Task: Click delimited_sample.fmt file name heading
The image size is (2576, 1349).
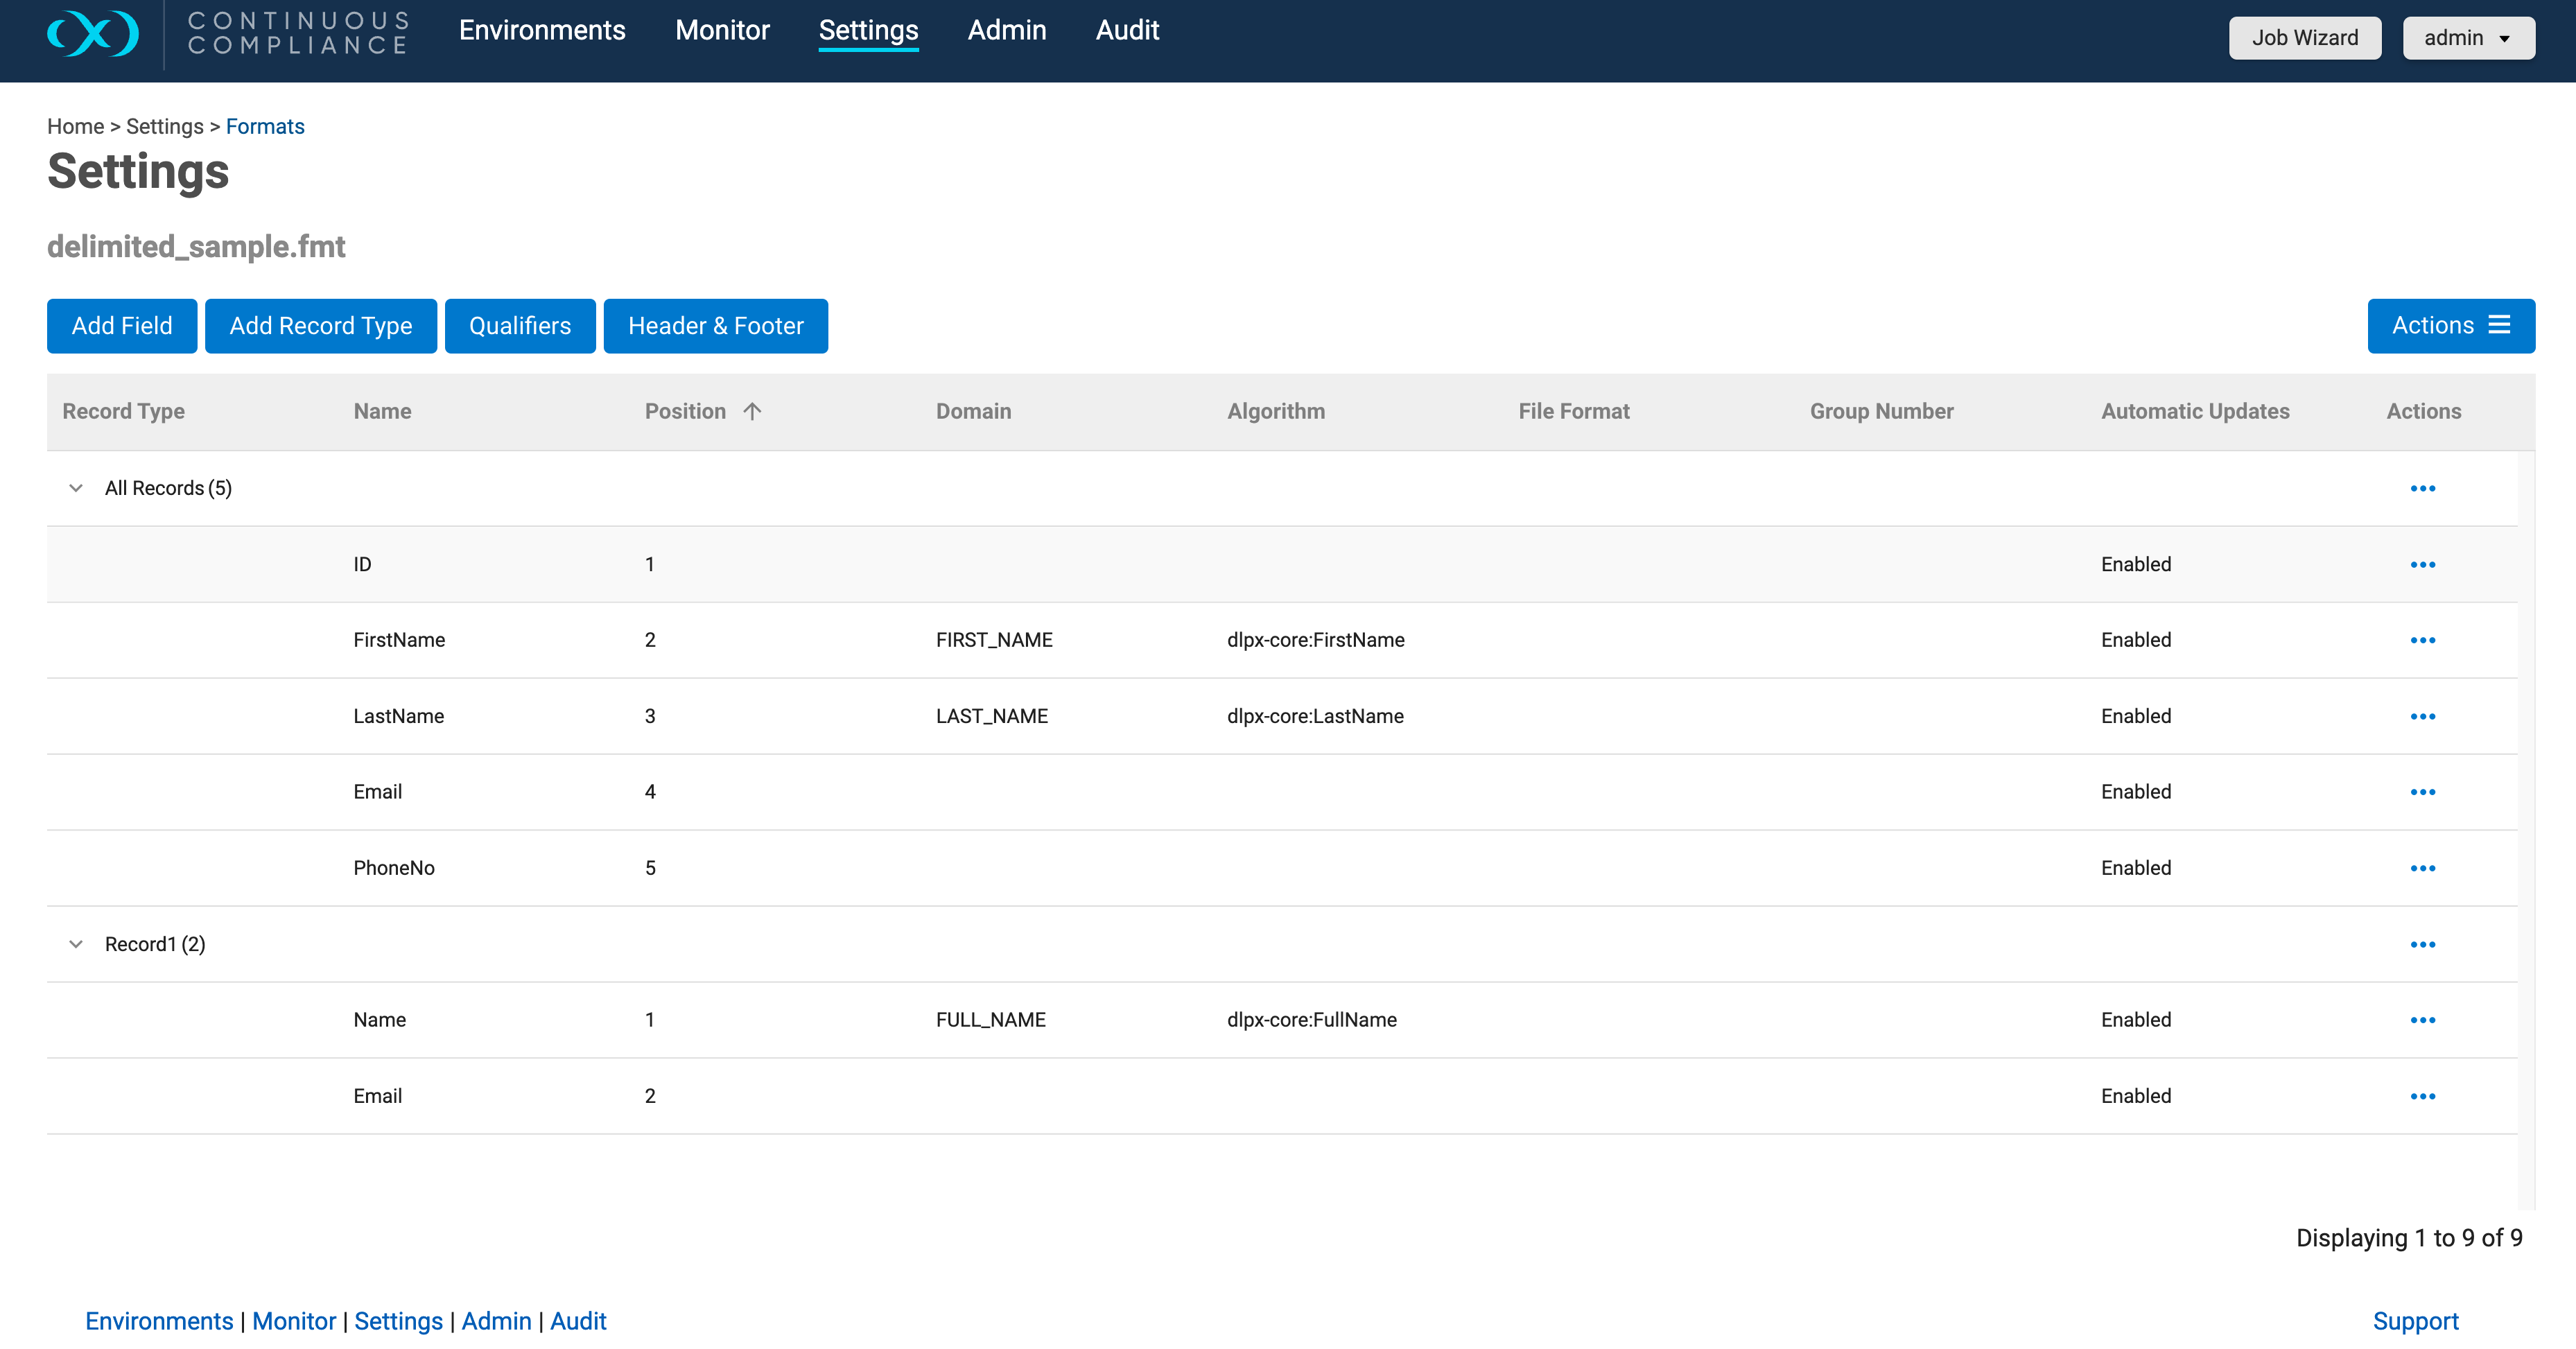Action: coord(196,246)
